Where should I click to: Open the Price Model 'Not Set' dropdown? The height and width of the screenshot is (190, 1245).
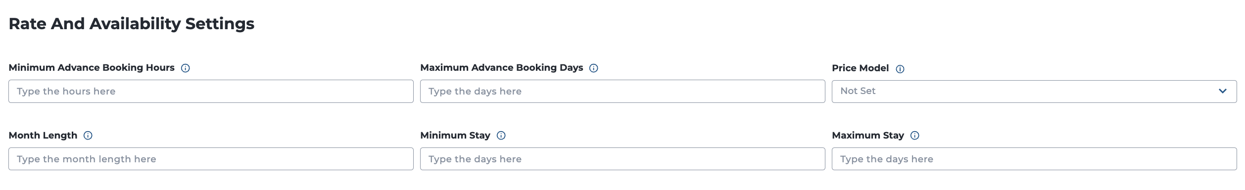coord(1034,92)
